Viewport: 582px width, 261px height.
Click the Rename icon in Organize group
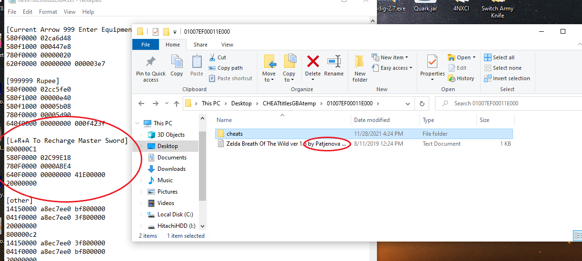[334, 61]
